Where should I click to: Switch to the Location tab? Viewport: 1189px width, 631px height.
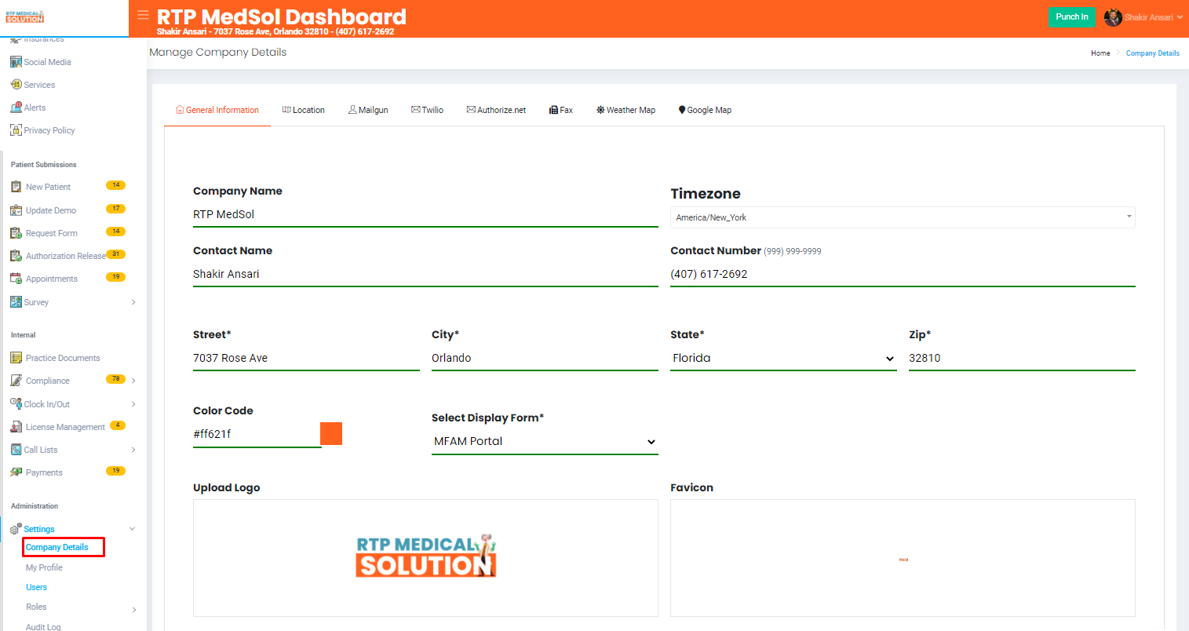(304, 110)
